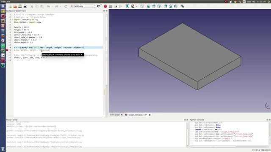
Task: Undock the CadQuery Code View panel
Action: [x=104, y=11]
